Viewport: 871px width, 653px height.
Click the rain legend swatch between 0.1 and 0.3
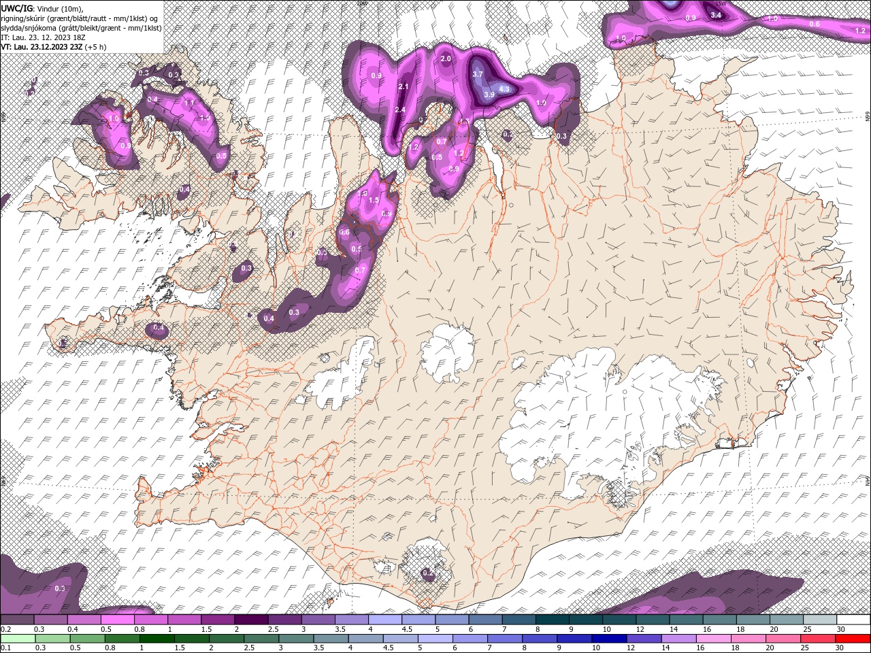click(x=17, y=638)
